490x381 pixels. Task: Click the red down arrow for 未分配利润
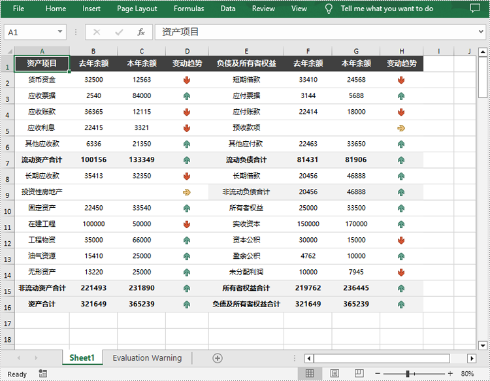[x=401, y=273]
